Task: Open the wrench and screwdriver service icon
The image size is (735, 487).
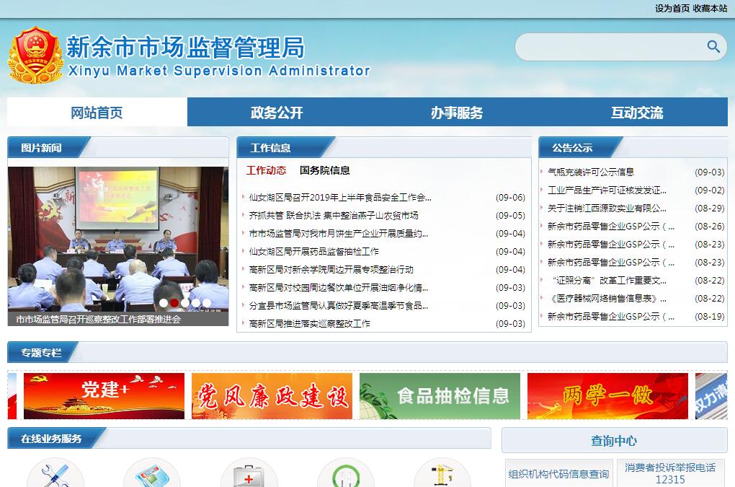Action: pos(55,475)
